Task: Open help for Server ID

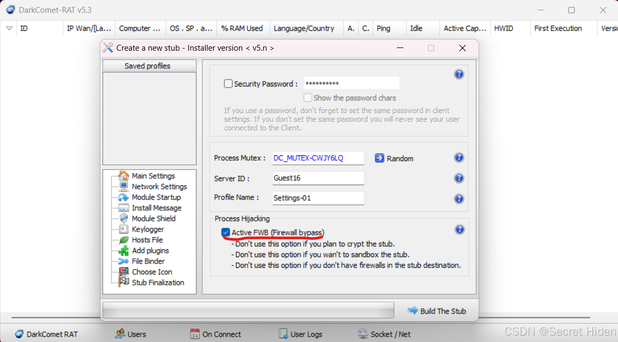Action: pos(459,178)
